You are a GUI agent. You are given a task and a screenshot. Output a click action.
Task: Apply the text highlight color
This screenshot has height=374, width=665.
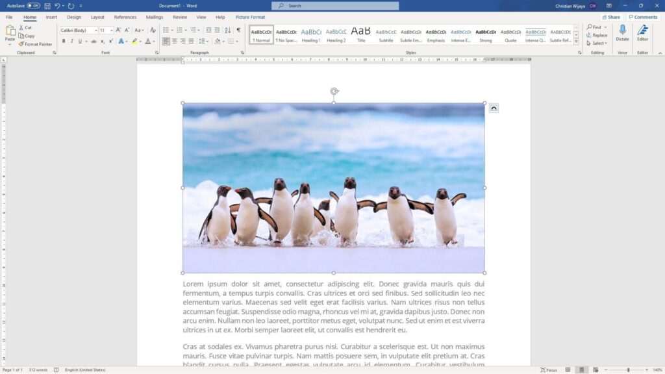134,41
